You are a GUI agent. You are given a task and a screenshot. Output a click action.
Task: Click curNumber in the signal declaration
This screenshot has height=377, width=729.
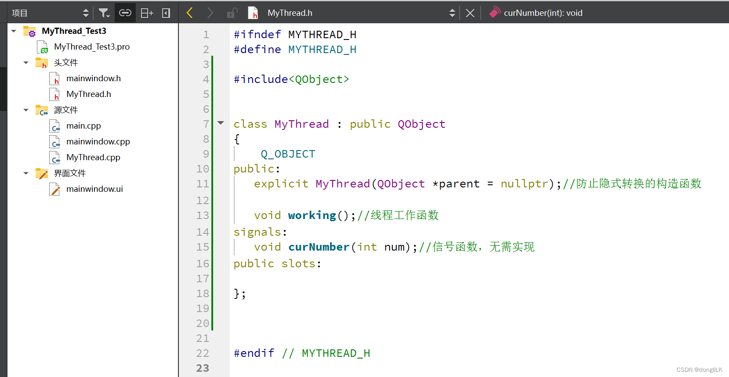pos(319,247)
